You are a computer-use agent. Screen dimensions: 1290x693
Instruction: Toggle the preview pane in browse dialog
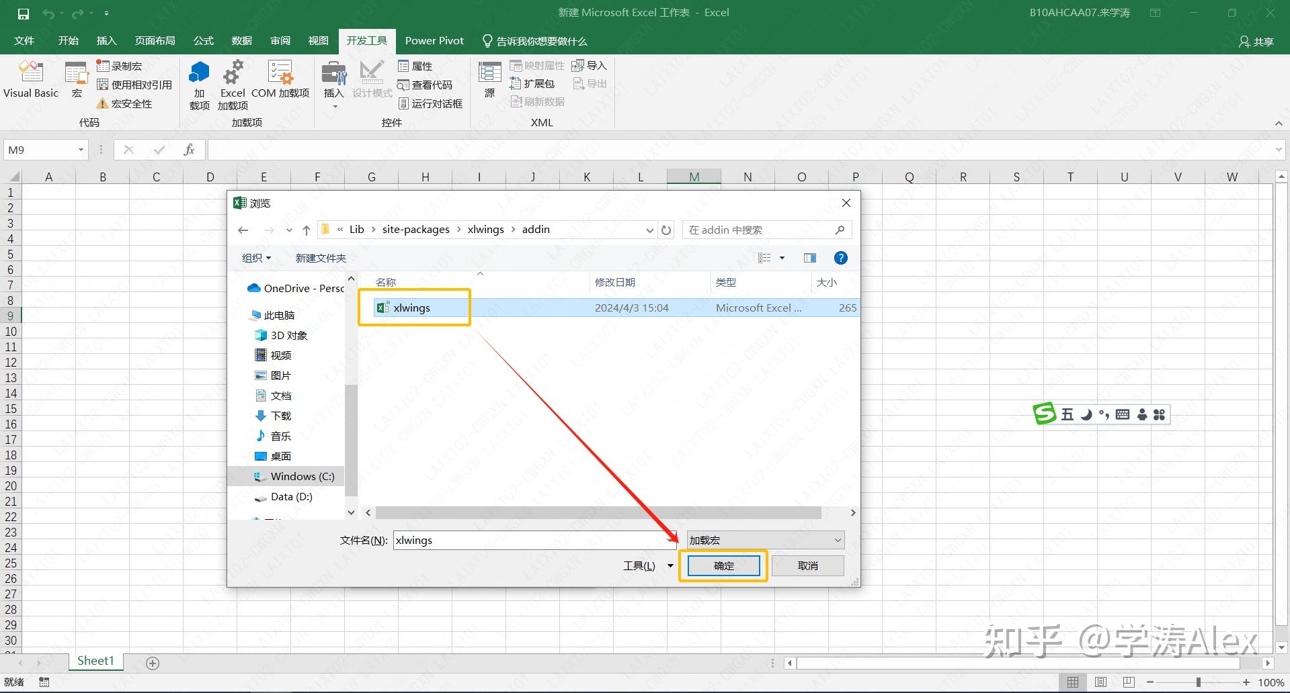pyautogui.click(x=809, y=258)
